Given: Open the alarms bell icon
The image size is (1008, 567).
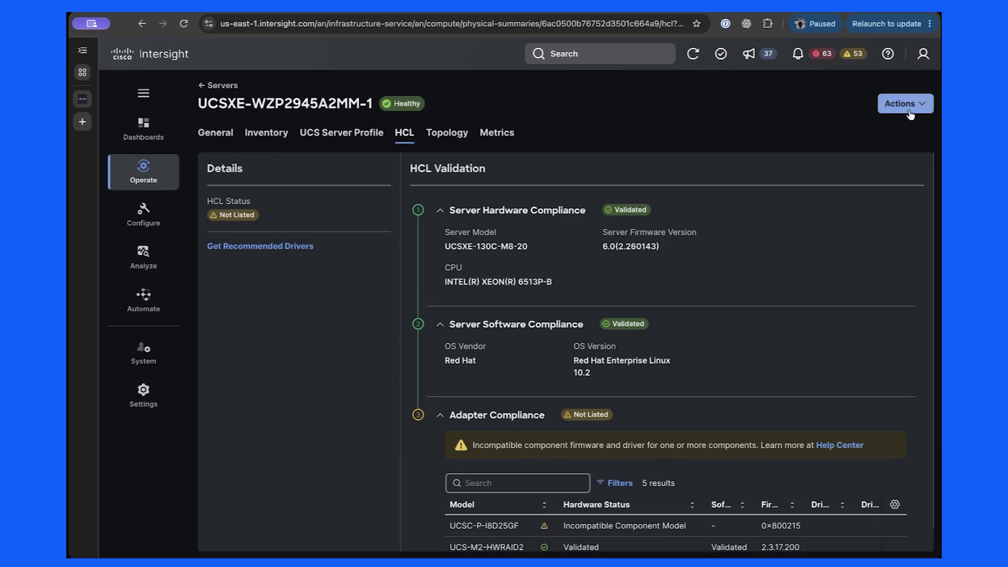Looking at the screenshot, I should 798,54.
